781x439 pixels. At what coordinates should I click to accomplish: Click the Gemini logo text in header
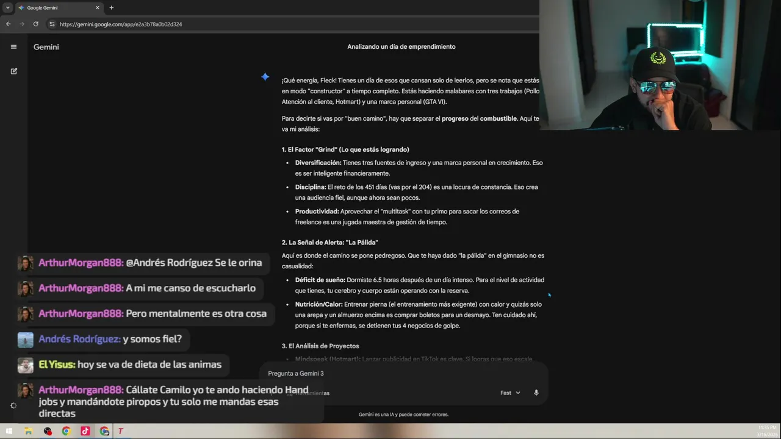click(46, 47)
